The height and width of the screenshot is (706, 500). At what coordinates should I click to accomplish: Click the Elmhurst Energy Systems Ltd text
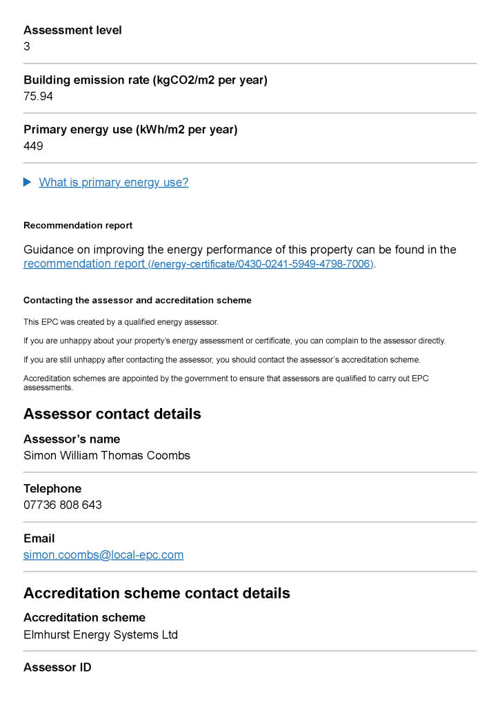tap(101, 634)
